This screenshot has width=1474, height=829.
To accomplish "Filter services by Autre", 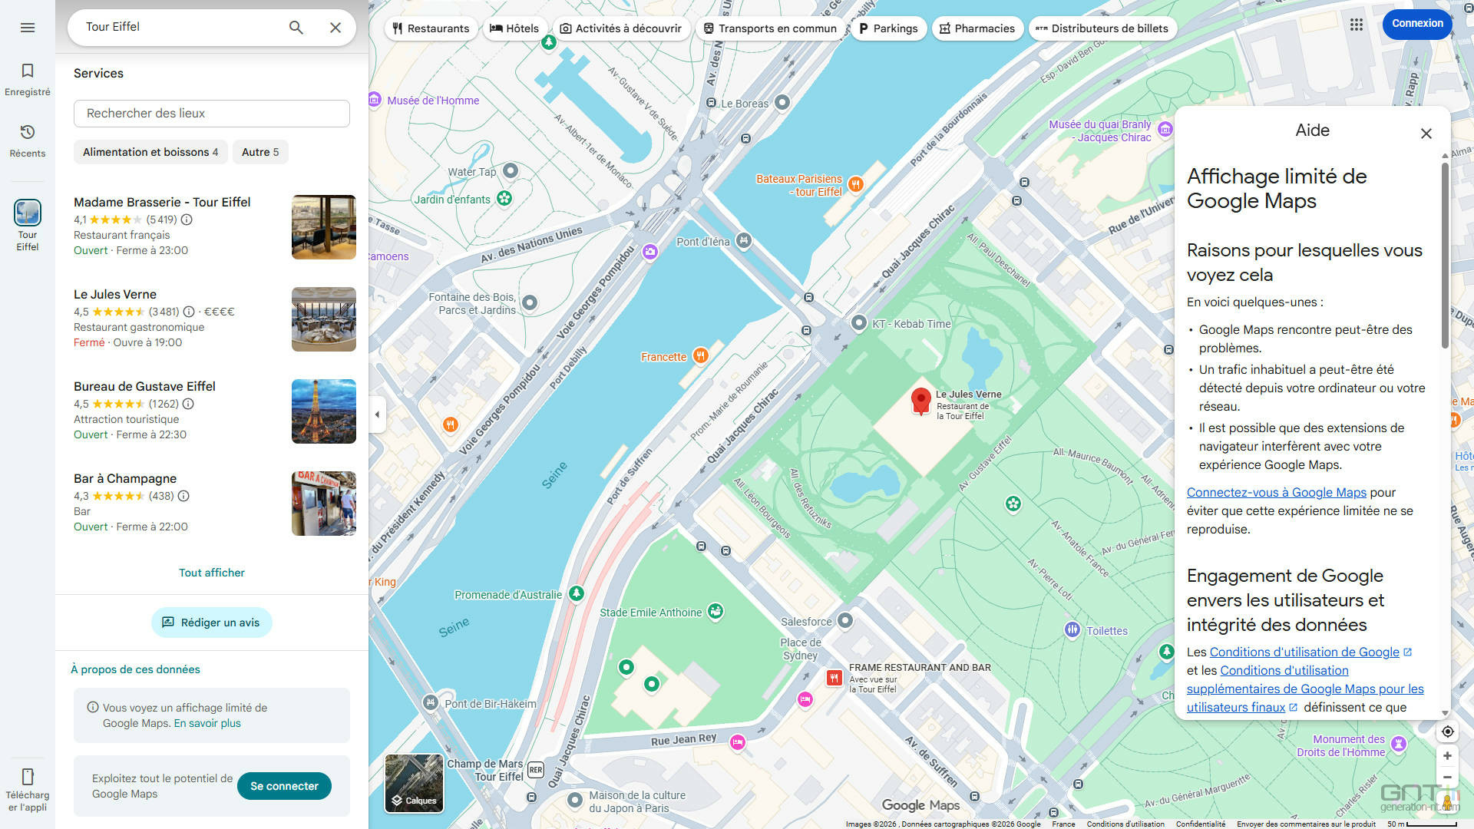I will point(260,152).
